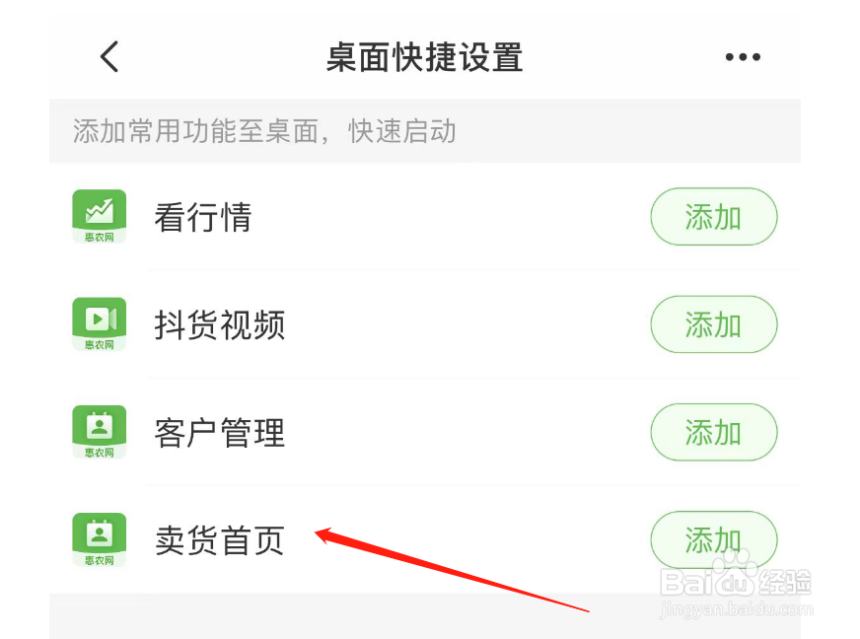
Task: Tap the 客户管理 contact card icon
Action: click(x=100, y=432)
